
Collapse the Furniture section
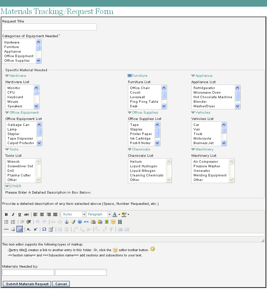tap(130, 75)
